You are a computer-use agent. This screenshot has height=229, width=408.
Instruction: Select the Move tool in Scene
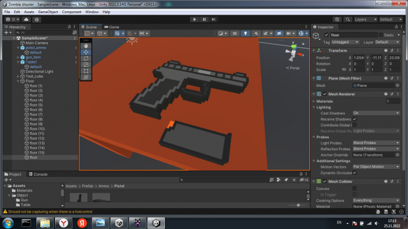(86, 52)
